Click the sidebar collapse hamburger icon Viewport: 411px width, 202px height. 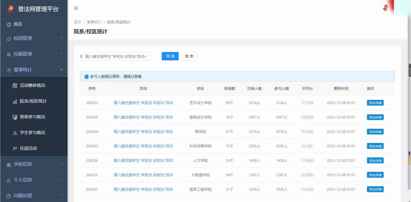click(x=76, y=8)
